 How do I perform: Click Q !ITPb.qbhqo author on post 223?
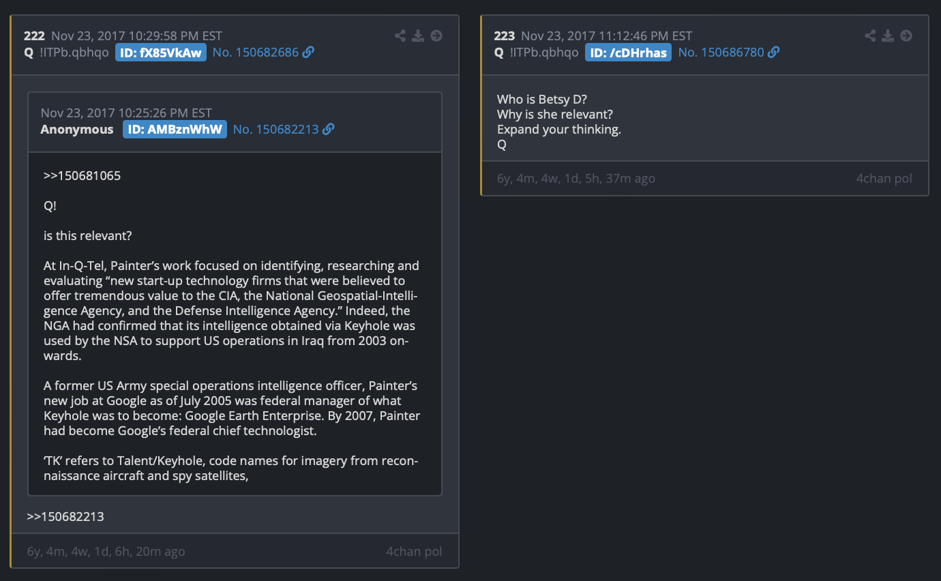point(536,53)
